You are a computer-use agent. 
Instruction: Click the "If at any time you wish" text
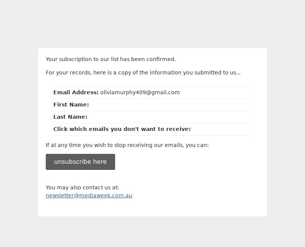pyautogui.click(x=127, y=145)
